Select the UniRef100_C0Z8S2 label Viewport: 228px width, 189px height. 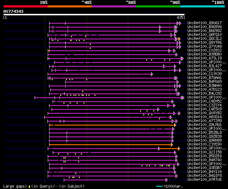pyautogui.click(x=204, y=50)
